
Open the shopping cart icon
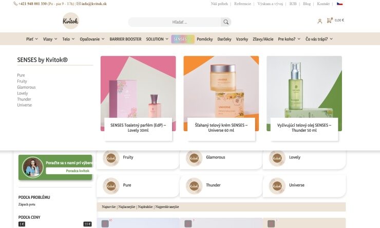pos(329,20)
